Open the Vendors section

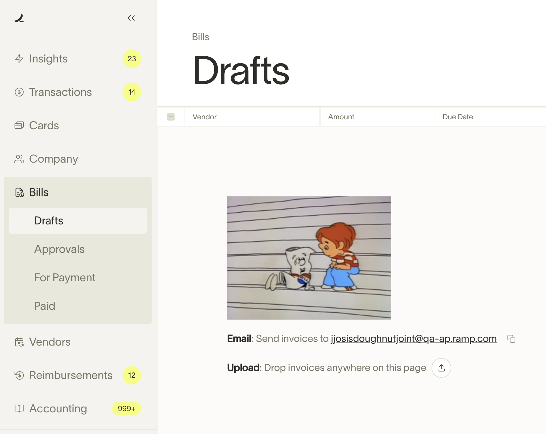tap(78, 342)
